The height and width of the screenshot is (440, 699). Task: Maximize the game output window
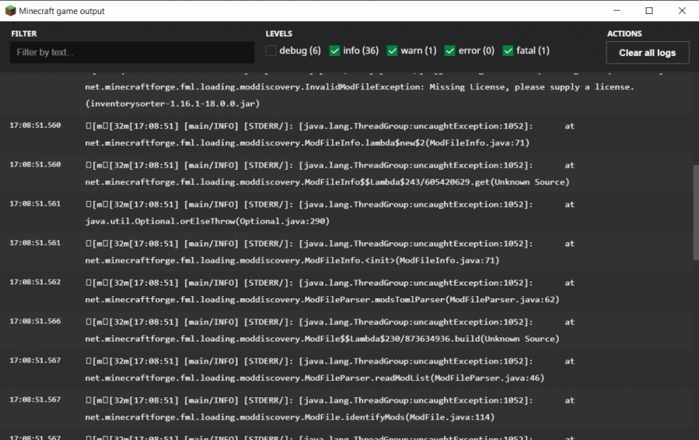click(x=649, y=10)
